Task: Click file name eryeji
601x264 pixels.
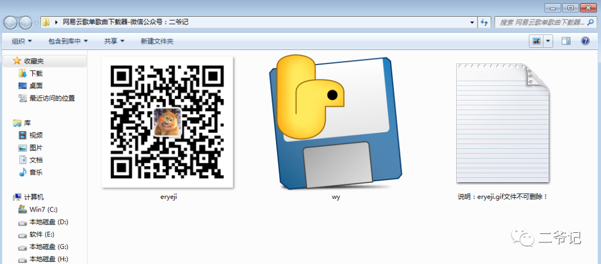Action: 168,197
